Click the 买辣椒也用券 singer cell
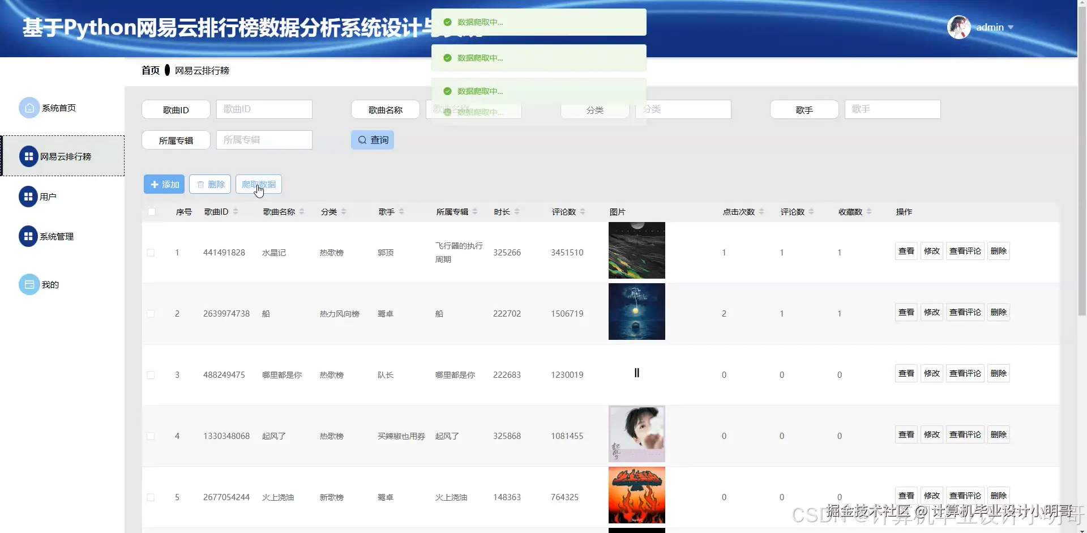This screenshot has height=533, width=1087. pos(401,436)
